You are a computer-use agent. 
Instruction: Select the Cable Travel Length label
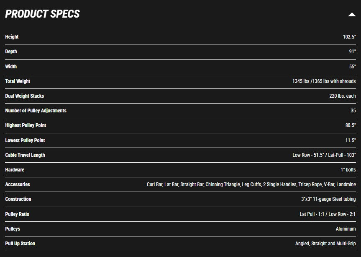pyautogui.click(x=25, y=155)
